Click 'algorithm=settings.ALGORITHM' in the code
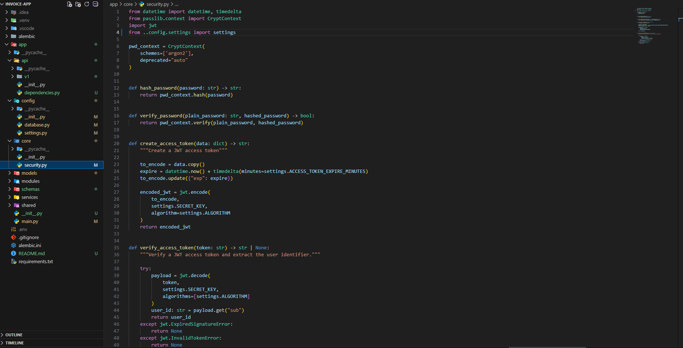The image size is (683, 348). point(191,213)
